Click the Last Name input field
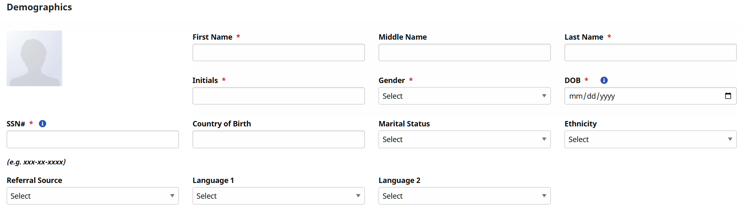Screen dimensions: 743x209 [x=650, y=52]
